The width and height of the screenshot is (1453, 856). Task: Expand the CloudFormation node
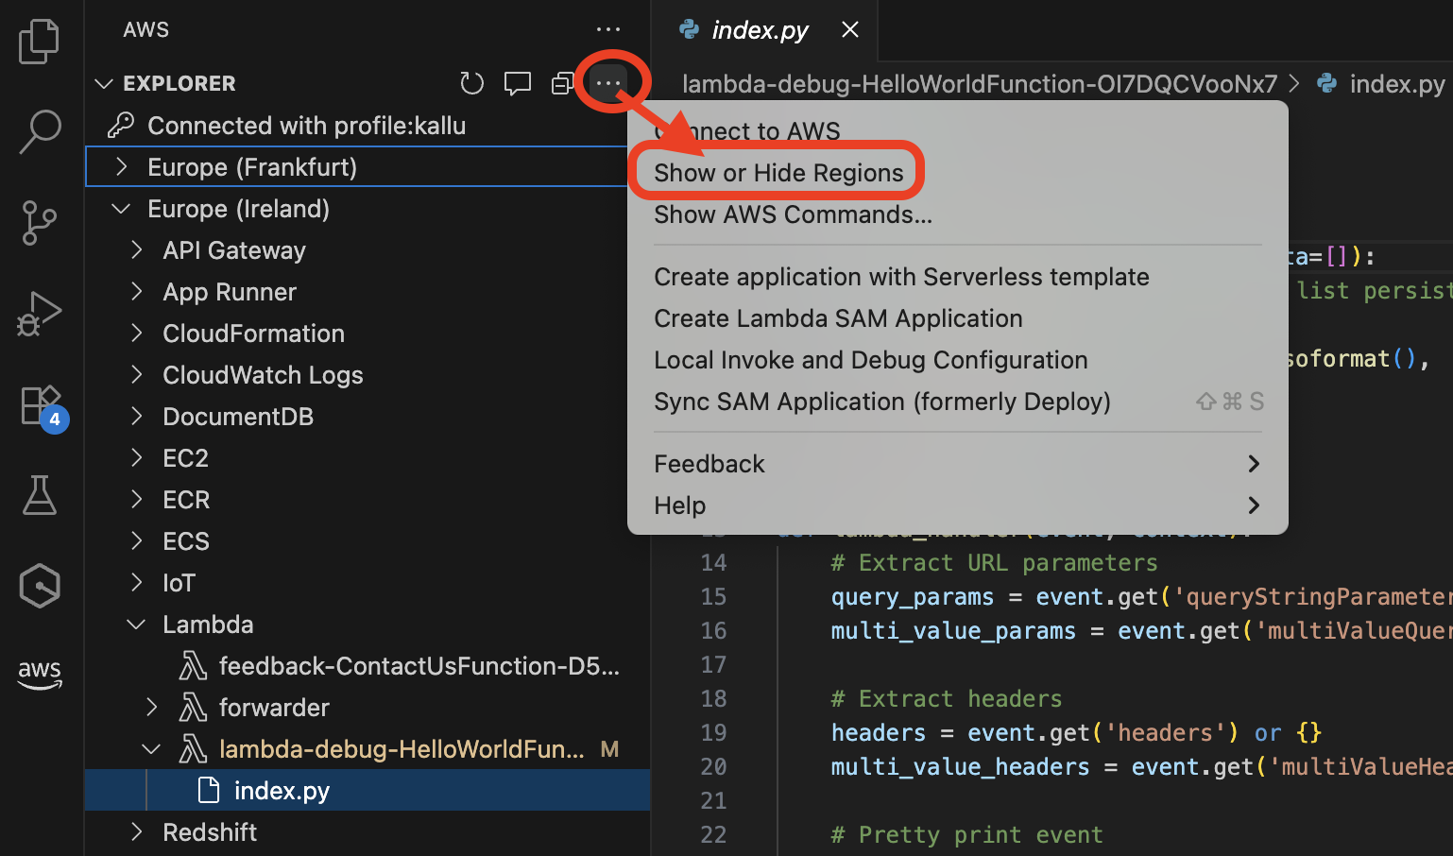coord(137,334)
